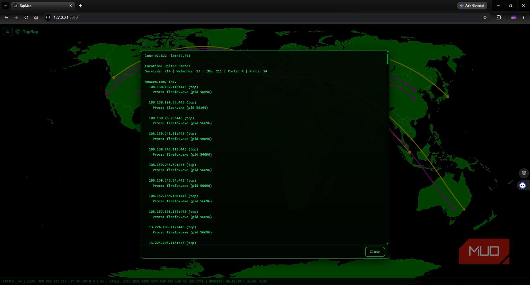
Task: Select the TapMap browser tab
Action: (43, 5)
